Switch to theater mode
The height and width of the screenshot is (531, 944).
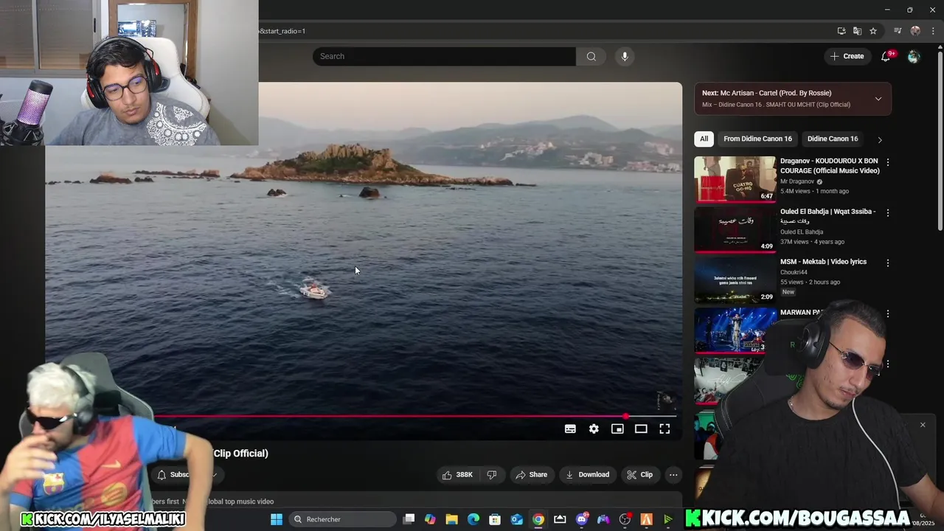pos(641,428)
